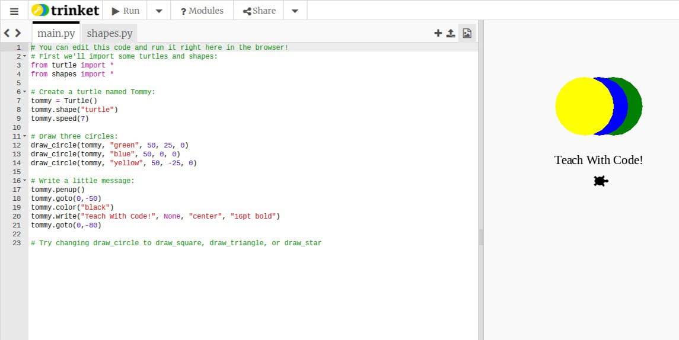This screenshot has height=340, width=679.
Task: Add a new file with plus icon
Action: pos(438,33)
